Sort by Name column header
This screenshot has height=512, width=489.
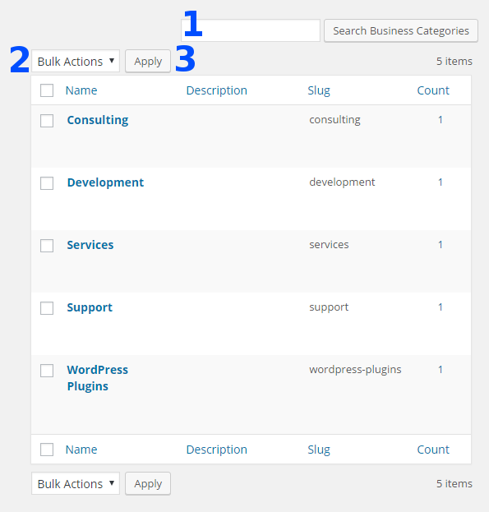pos(81,90)
